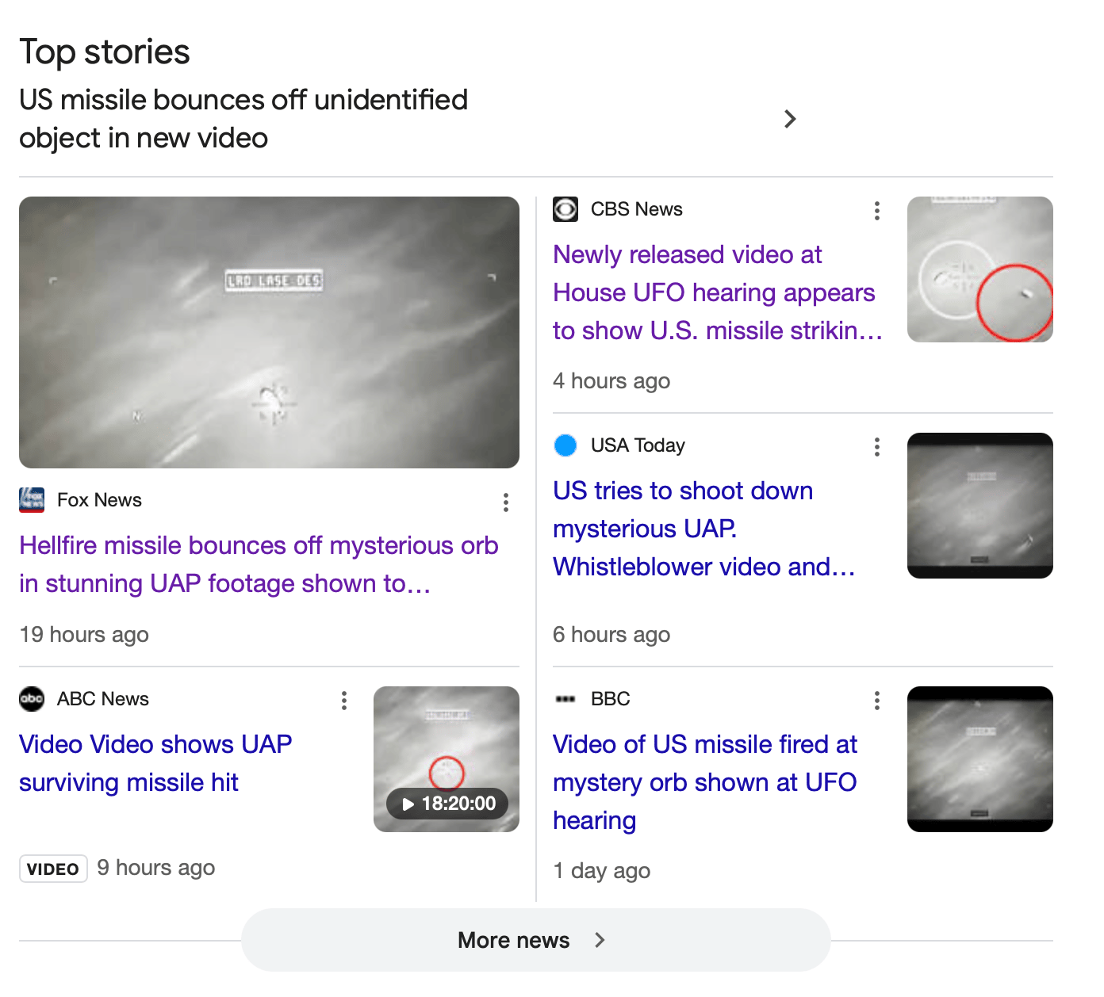Play the ABC News 18:20:00 video thumbnail
1104x997 pixels.
(446, 759)
